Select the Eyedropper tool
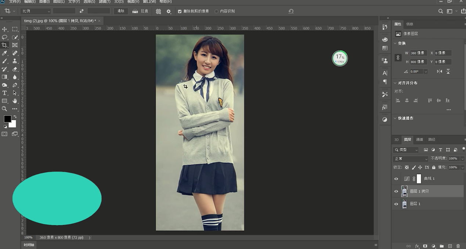Image resolution: width=466 pixels, height=249 pixels. [4, 53]
